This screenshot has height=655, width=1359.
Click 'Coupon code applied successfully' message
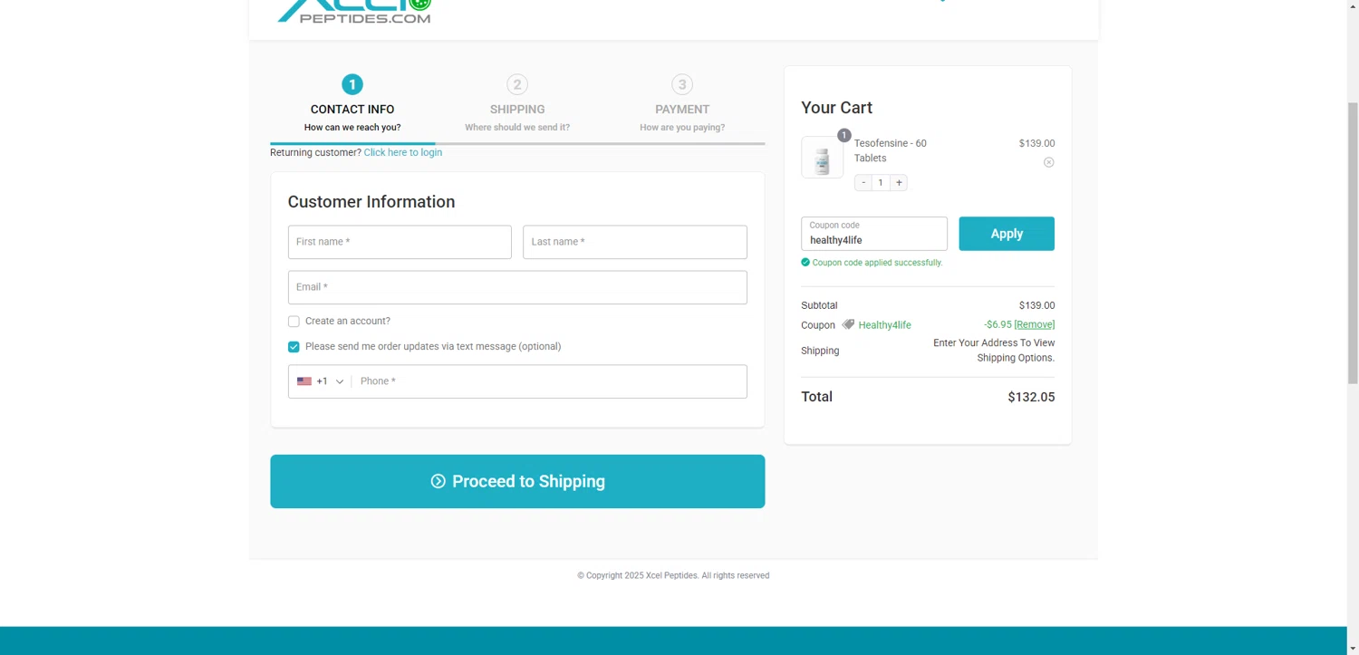(877, 263)
